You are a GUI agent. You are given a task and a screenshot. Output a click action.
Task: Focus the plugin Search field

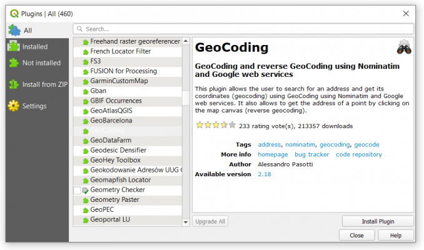(x=243, y=29)
